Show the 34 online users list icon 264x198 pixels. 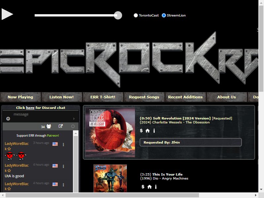click(x=49, y=126)
